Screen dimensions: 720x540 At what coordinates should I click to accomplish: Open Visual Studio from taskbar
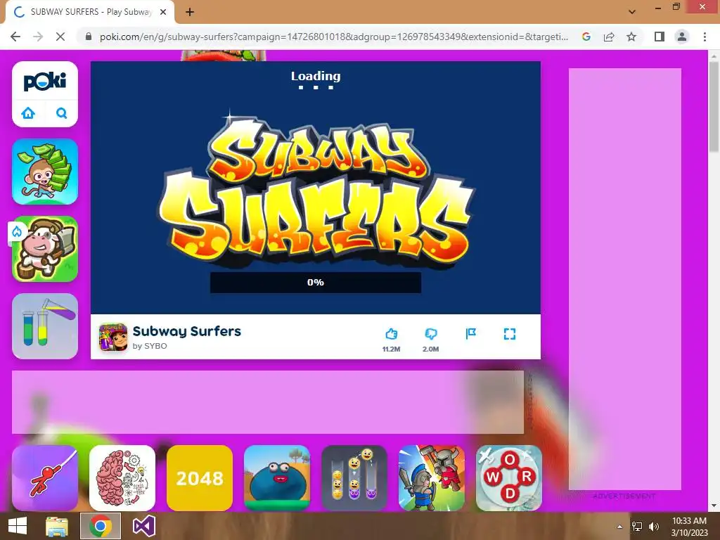(143, 526)
